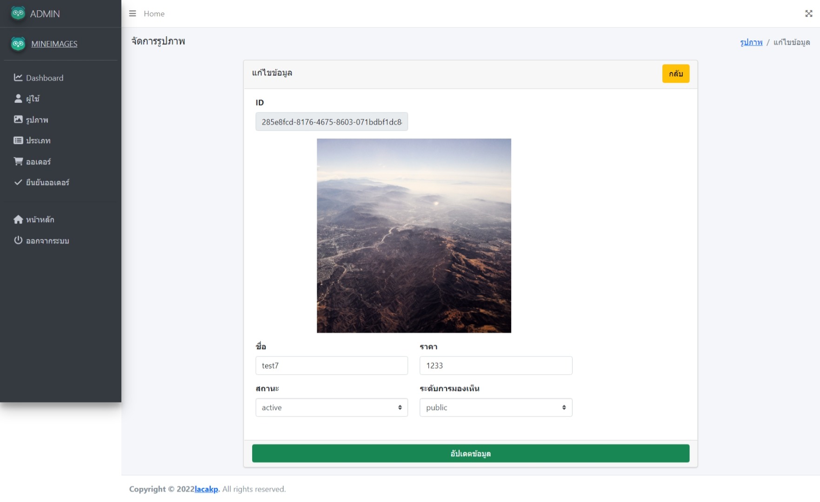
Task: Click the Dashboard chart icon
Action: click(x=18, y=78)
